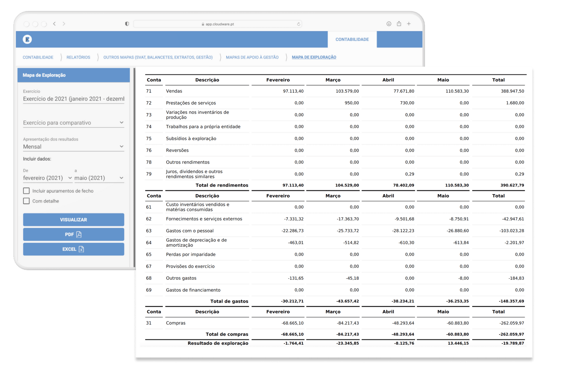Open the CONTABILIDADE module tab
This screenshot has height=368, width=564.
click(352, 39)
